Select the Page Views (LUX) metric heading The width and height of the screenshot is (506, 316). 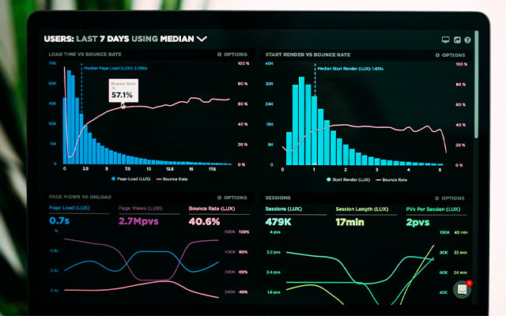[140, 209]
